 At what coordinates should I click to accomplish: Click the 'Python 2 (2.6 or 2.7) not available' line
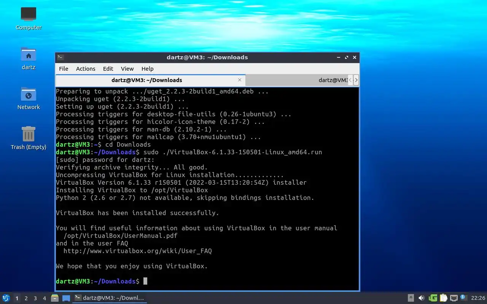point(185,198)
